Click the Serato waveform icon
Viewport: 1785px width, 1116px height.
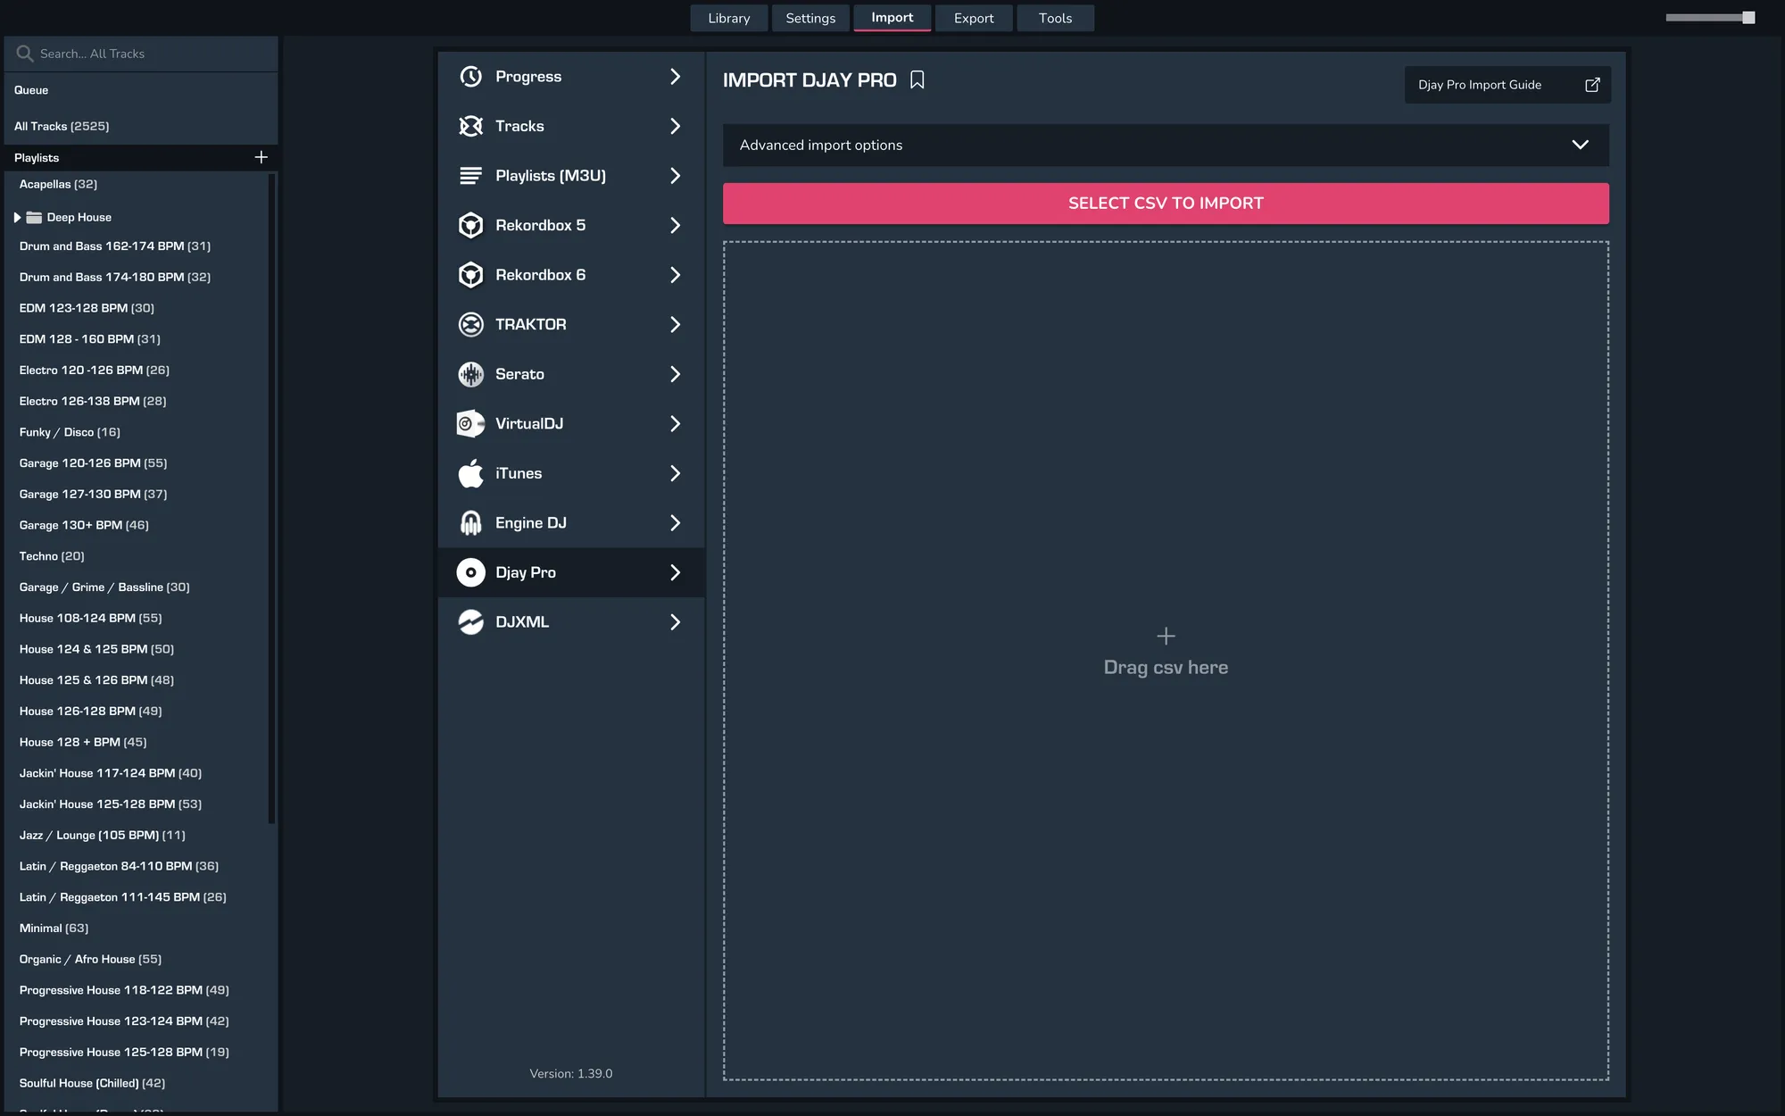(x=470, y=374)
